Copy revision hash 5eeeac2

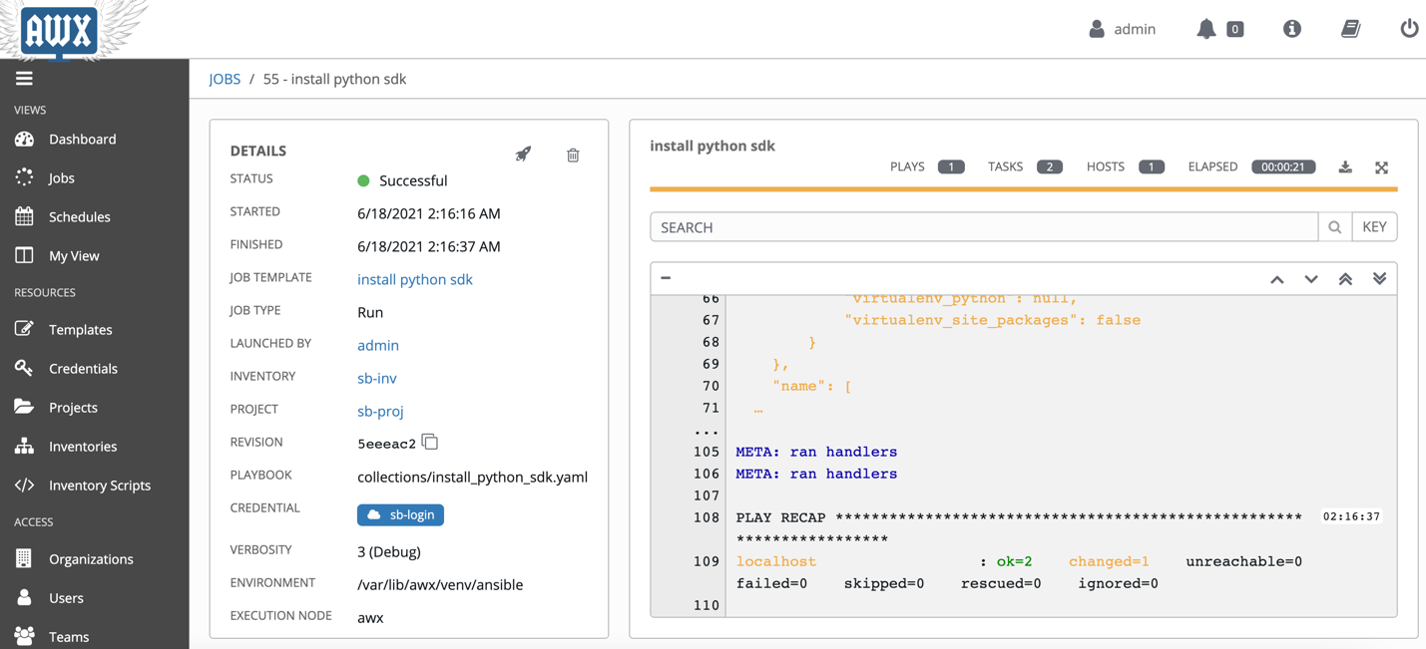[430, 442]
